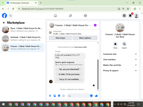Expand the Customize chat section

tap(120, 54)
